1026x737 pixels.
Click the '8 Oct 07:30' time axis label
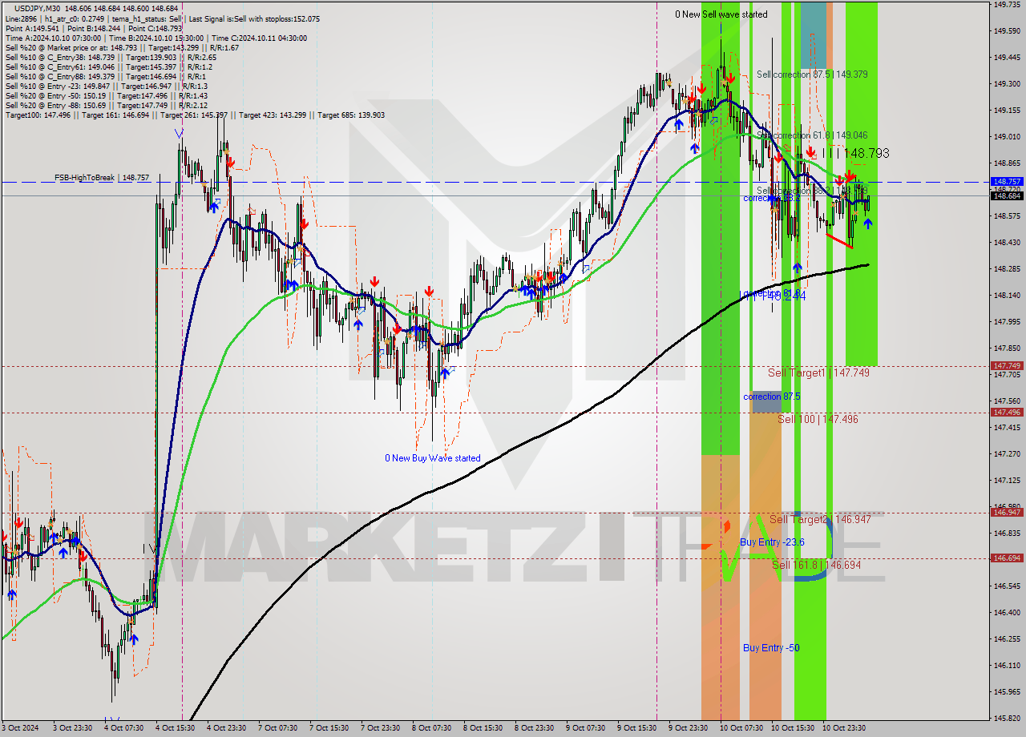click(x=432, y=728)
